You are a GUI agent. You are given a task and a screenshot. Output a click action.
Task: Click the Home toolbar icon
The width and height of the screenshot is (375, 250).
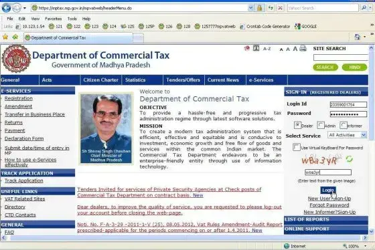point(358,37)
